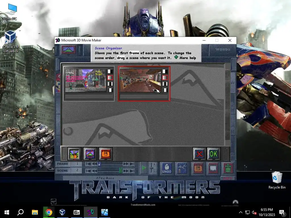Select the This PC desktop icon
This screenshot has height=218, width=291.
click(11, 12)
